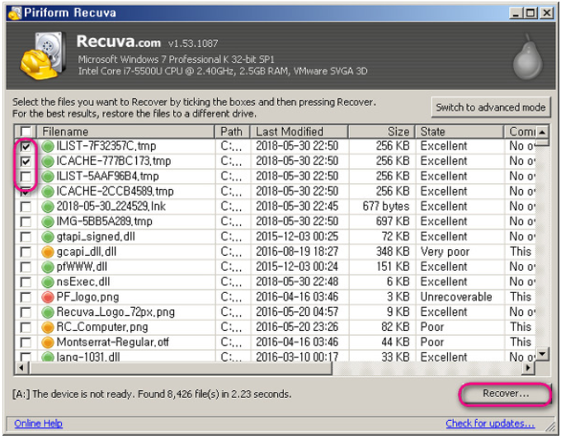561x439 pixels.
Task: Tick the nsExec.dll checkbox
Action: pyautogui.click(x=26, y=282)
